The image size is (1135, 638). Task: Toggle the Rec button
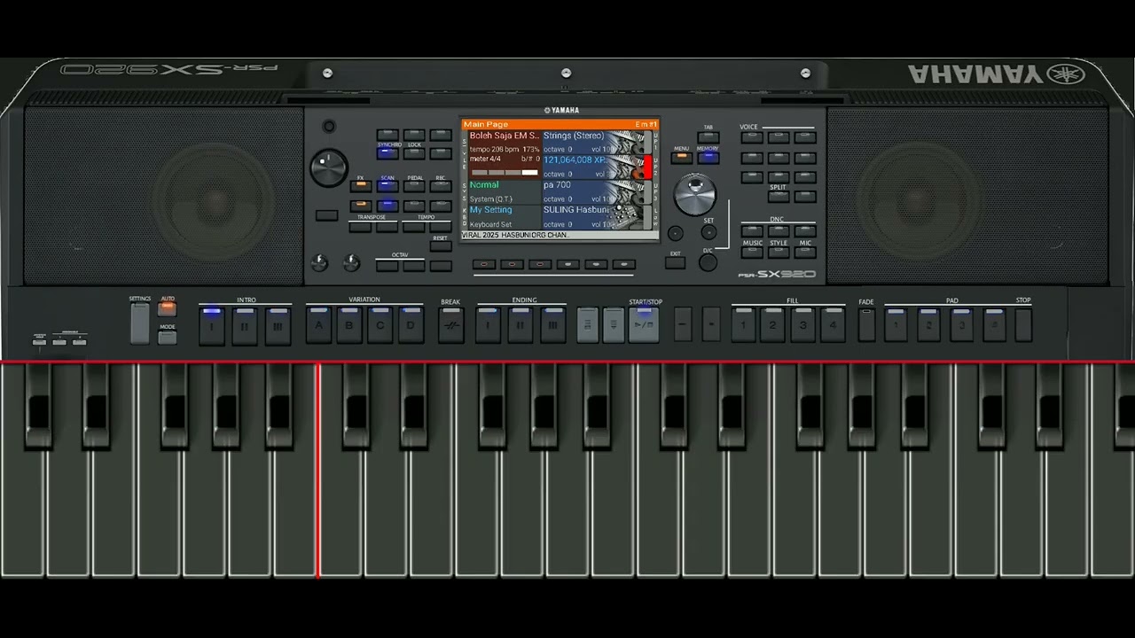pos(441,186)
